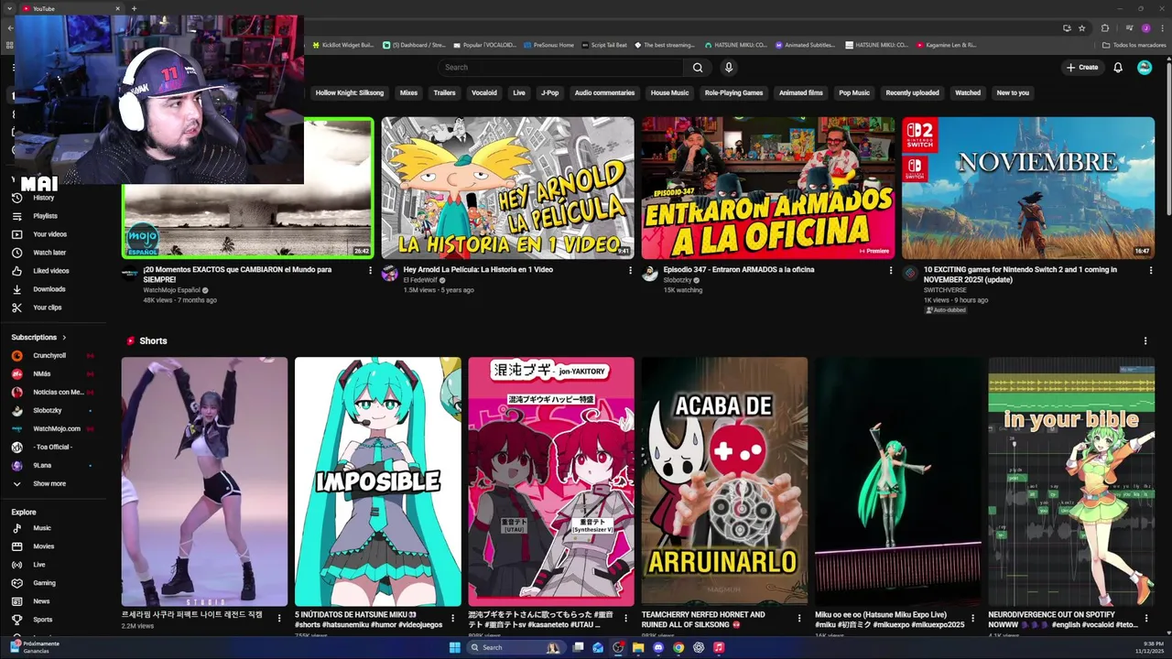
Task: Open Gaming in Explore
Action: coord(44,583)
